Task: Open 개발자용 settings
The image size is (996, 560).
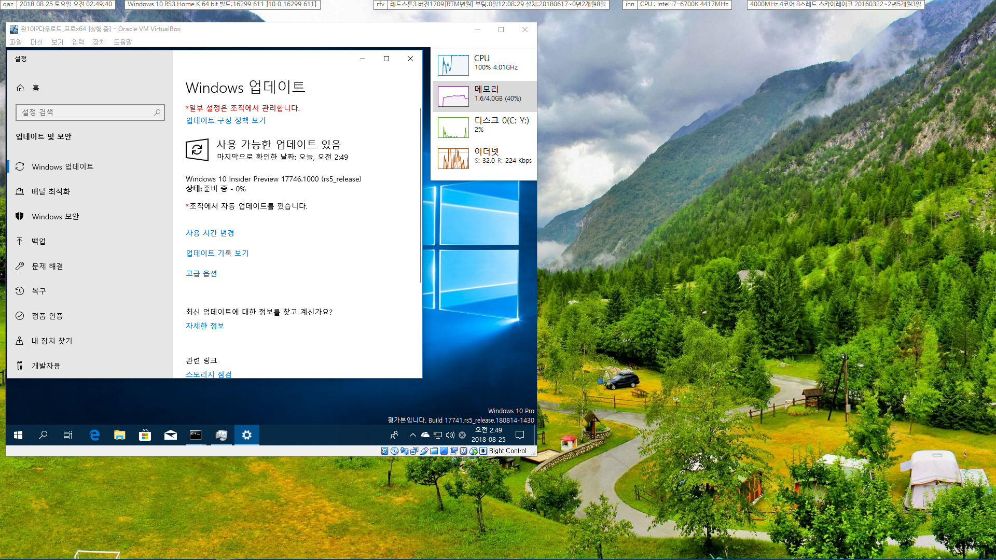Action: tap(90, 366)
